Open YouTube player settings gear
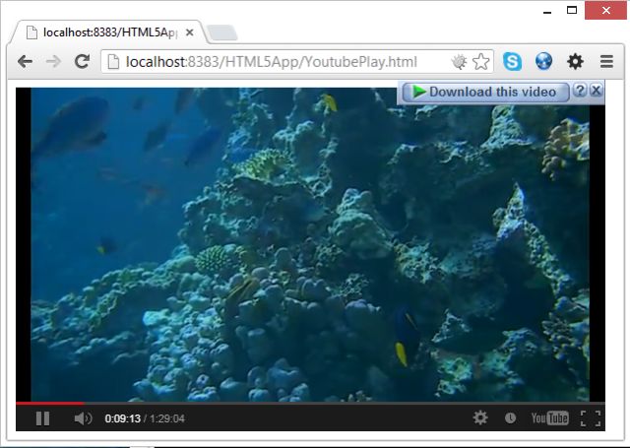Image resolution: width=630 pixels, height=448 pixels. [x=480, y=417]
